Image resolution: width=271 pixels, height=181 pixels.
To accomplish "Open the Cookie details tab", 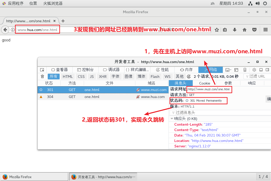I will coord(205,83).
